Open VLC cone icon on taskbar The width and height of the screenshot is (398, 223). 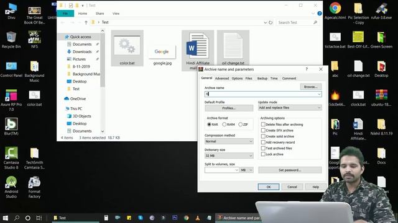pyautogui.click(x=198, y=217)
